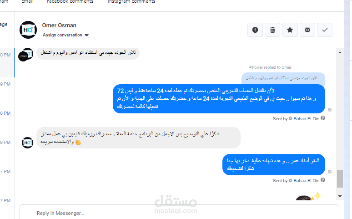Image resolution: width=352 pixels, height=219 pixels.
Task: Click the dropdown arrow next to Assign conversation
Action: [x=87, y=36]
